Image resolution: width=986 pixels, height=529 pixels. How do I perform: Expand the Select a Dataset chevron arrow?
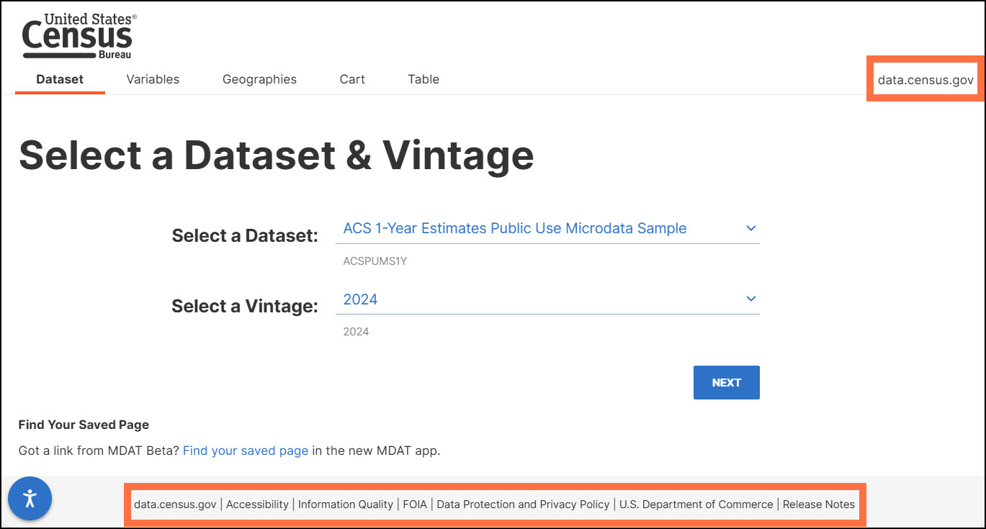(750, 228)
